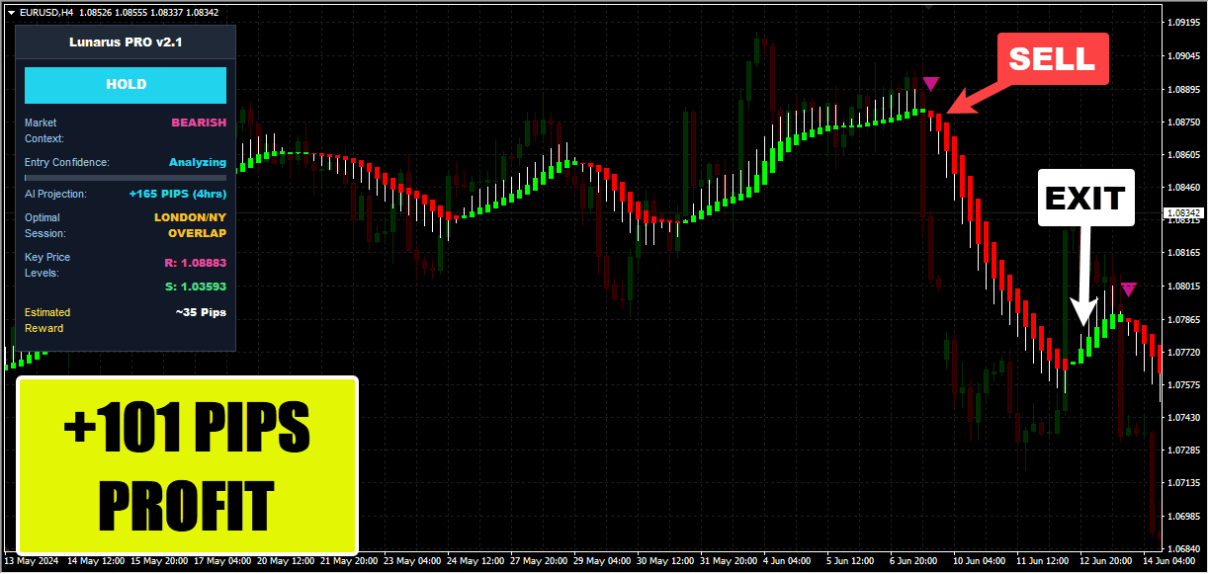1209x574 pixels.
Task: Select the resistance level R: 1.08883
Action: [194, 264]
